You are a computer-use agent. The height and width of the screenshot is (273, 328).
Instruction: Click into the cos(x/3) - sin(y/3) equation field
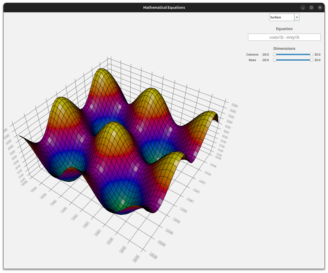(x=284, y=37)
